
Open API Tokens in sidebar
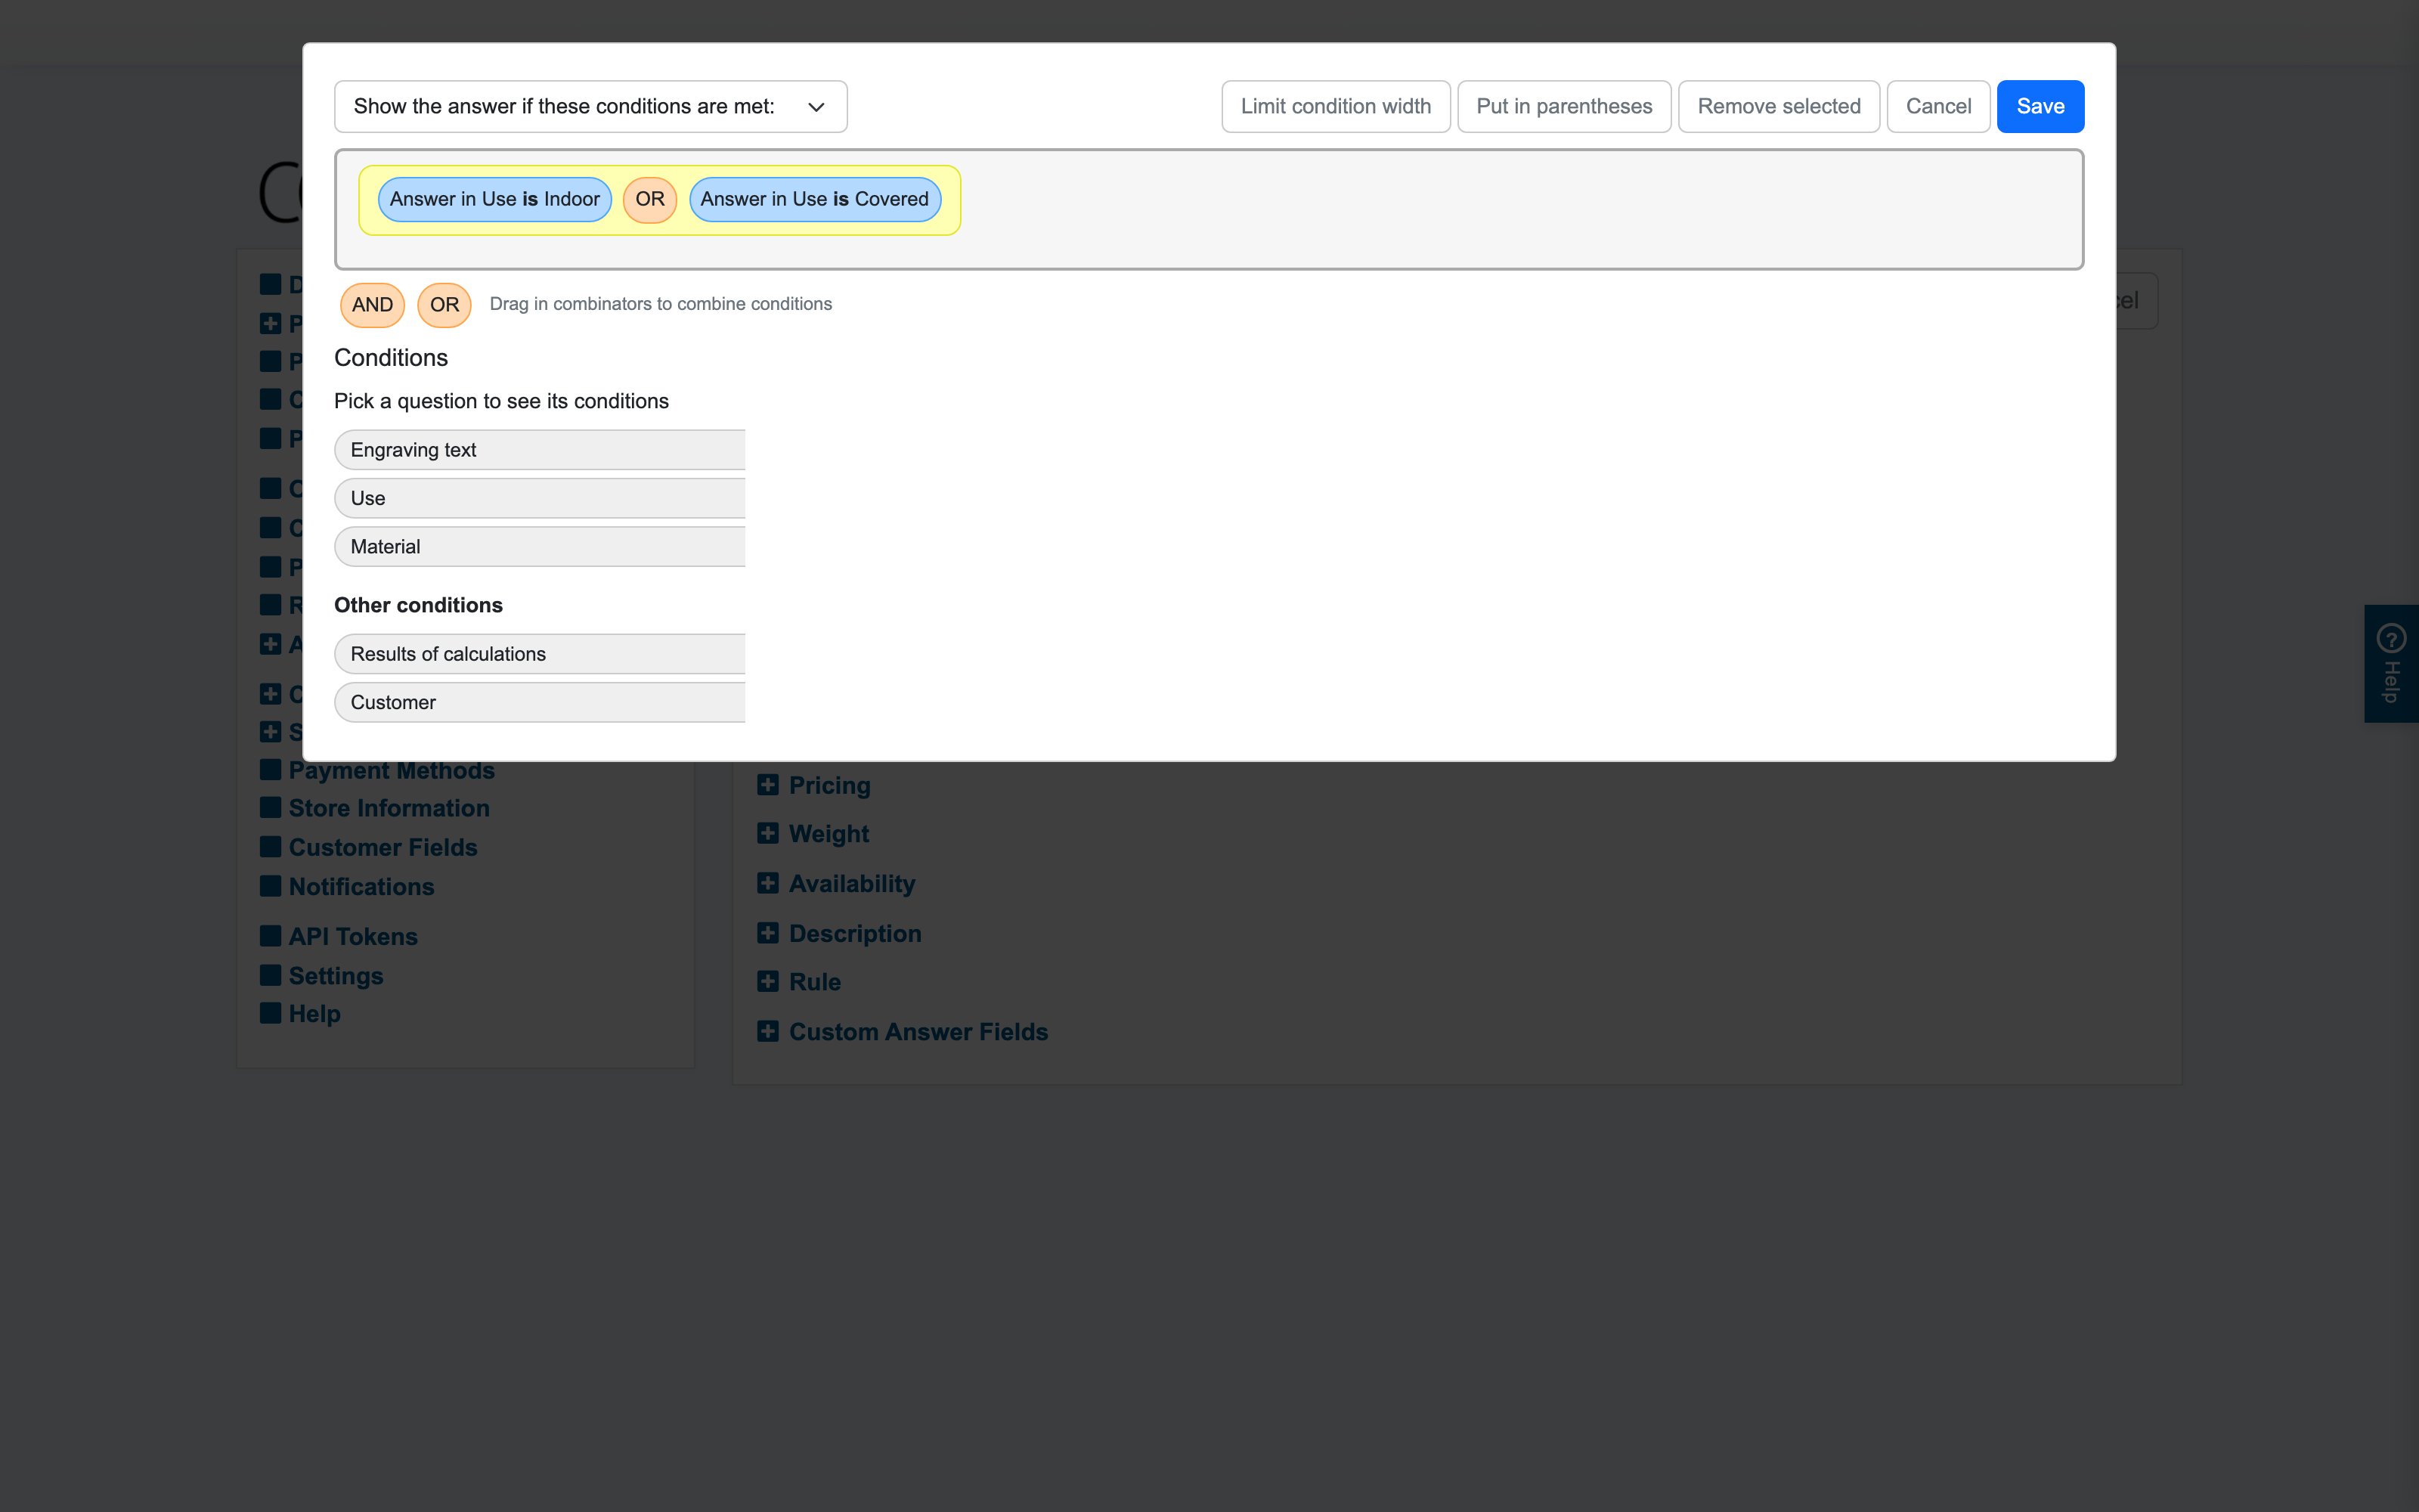point(353,936)
